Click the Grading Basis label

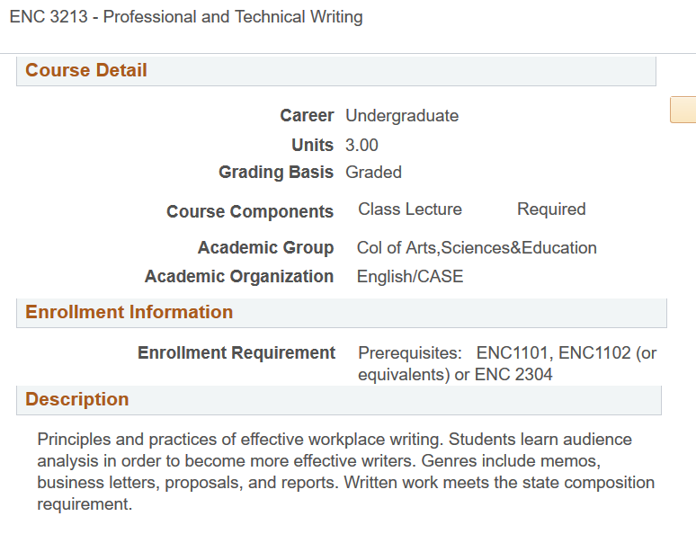point(276,172)
